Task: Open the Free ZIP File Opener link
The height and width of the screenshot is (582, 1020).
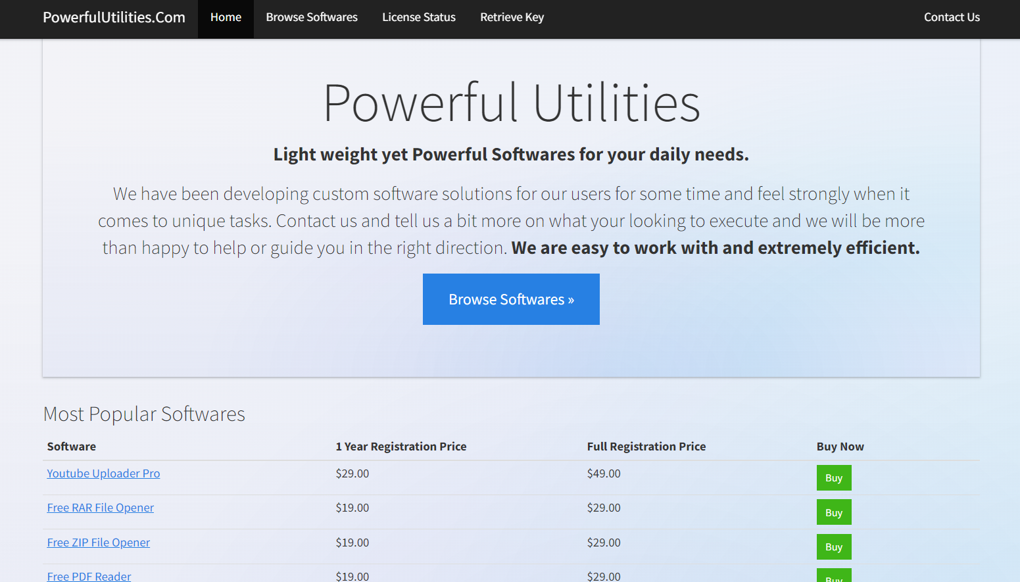Action: 99,543
